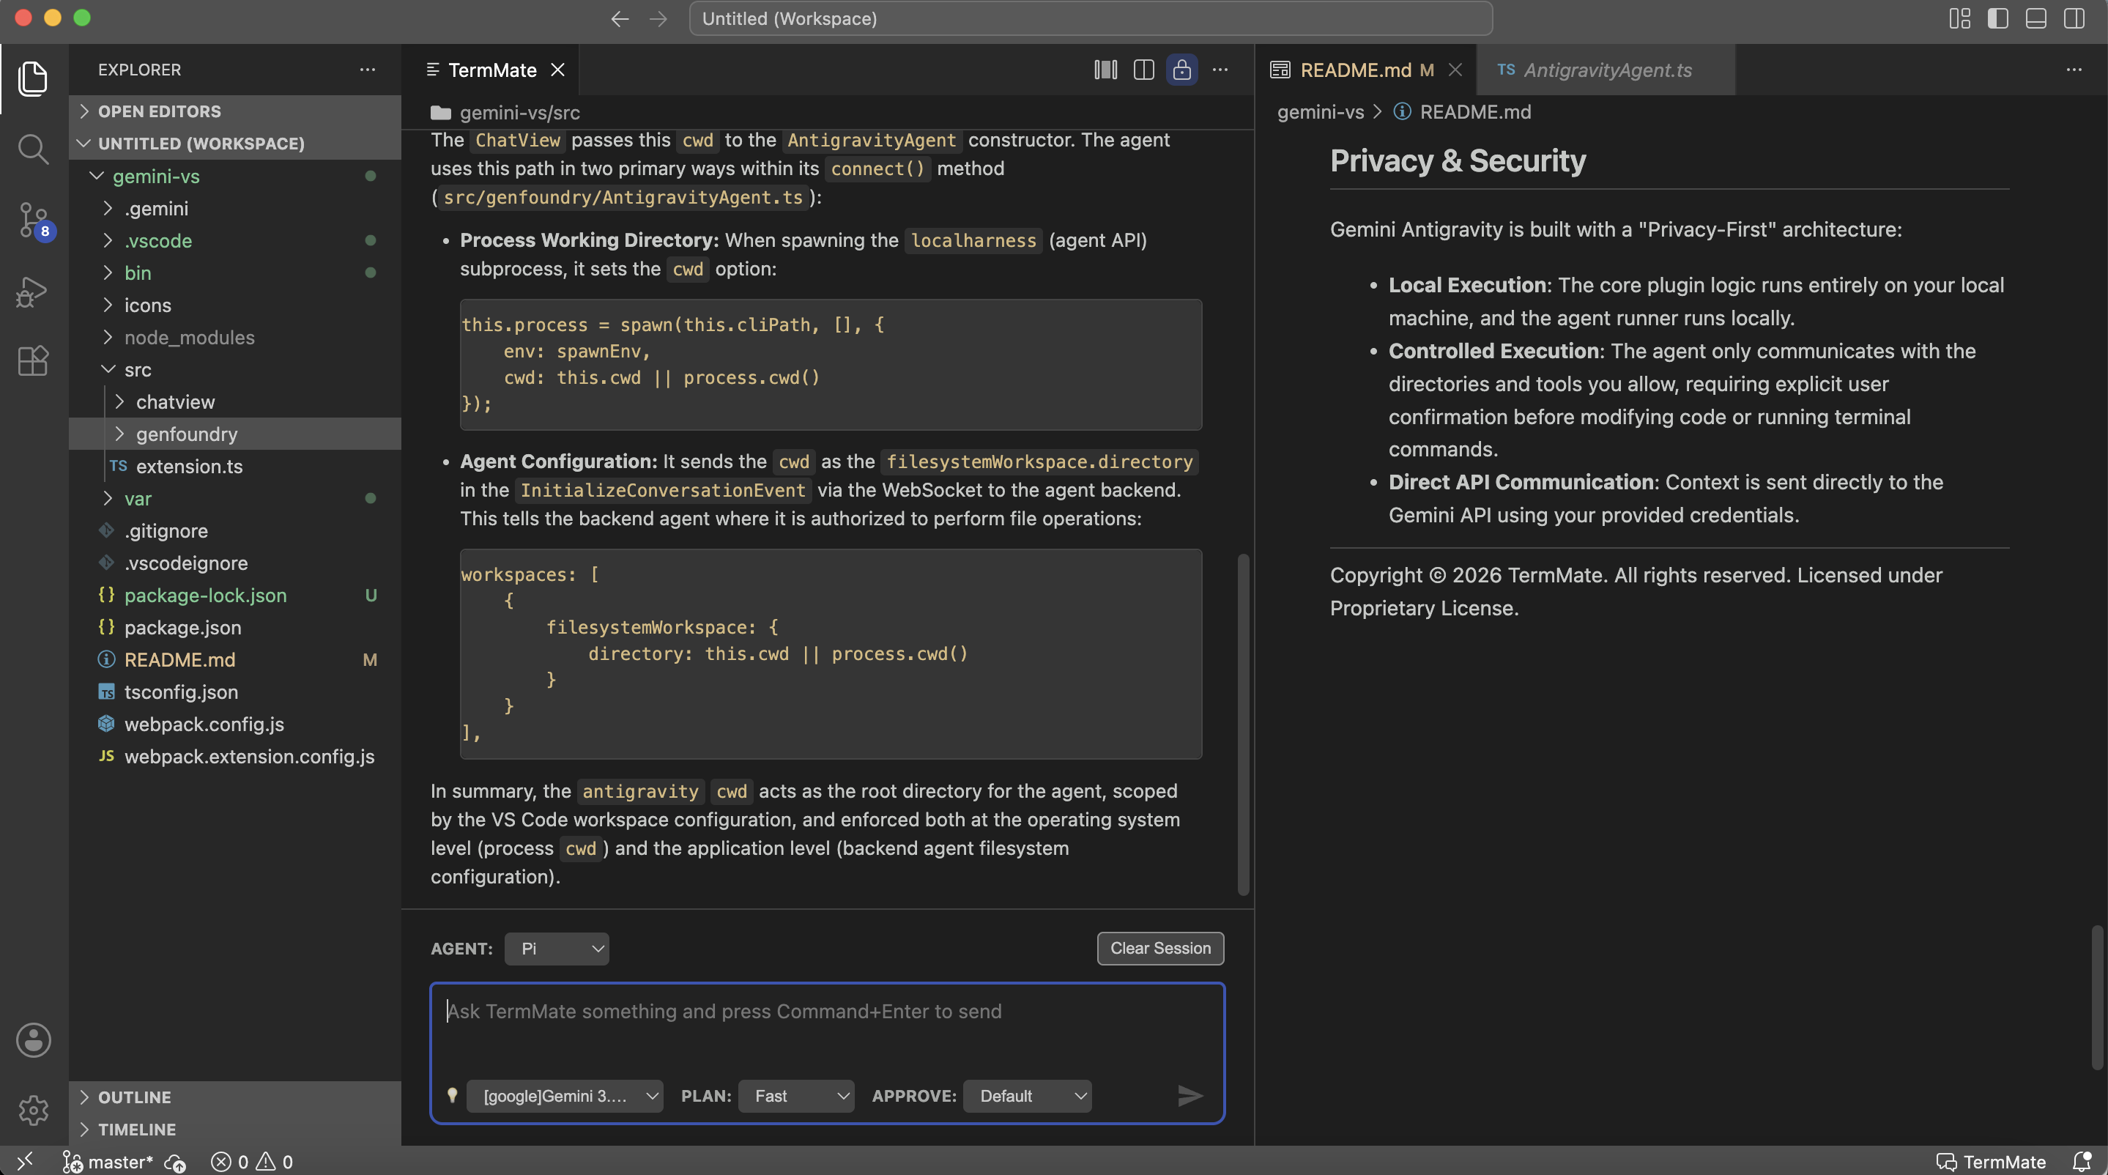
Task: Expand the bin folder
Action: pos(235,273)
